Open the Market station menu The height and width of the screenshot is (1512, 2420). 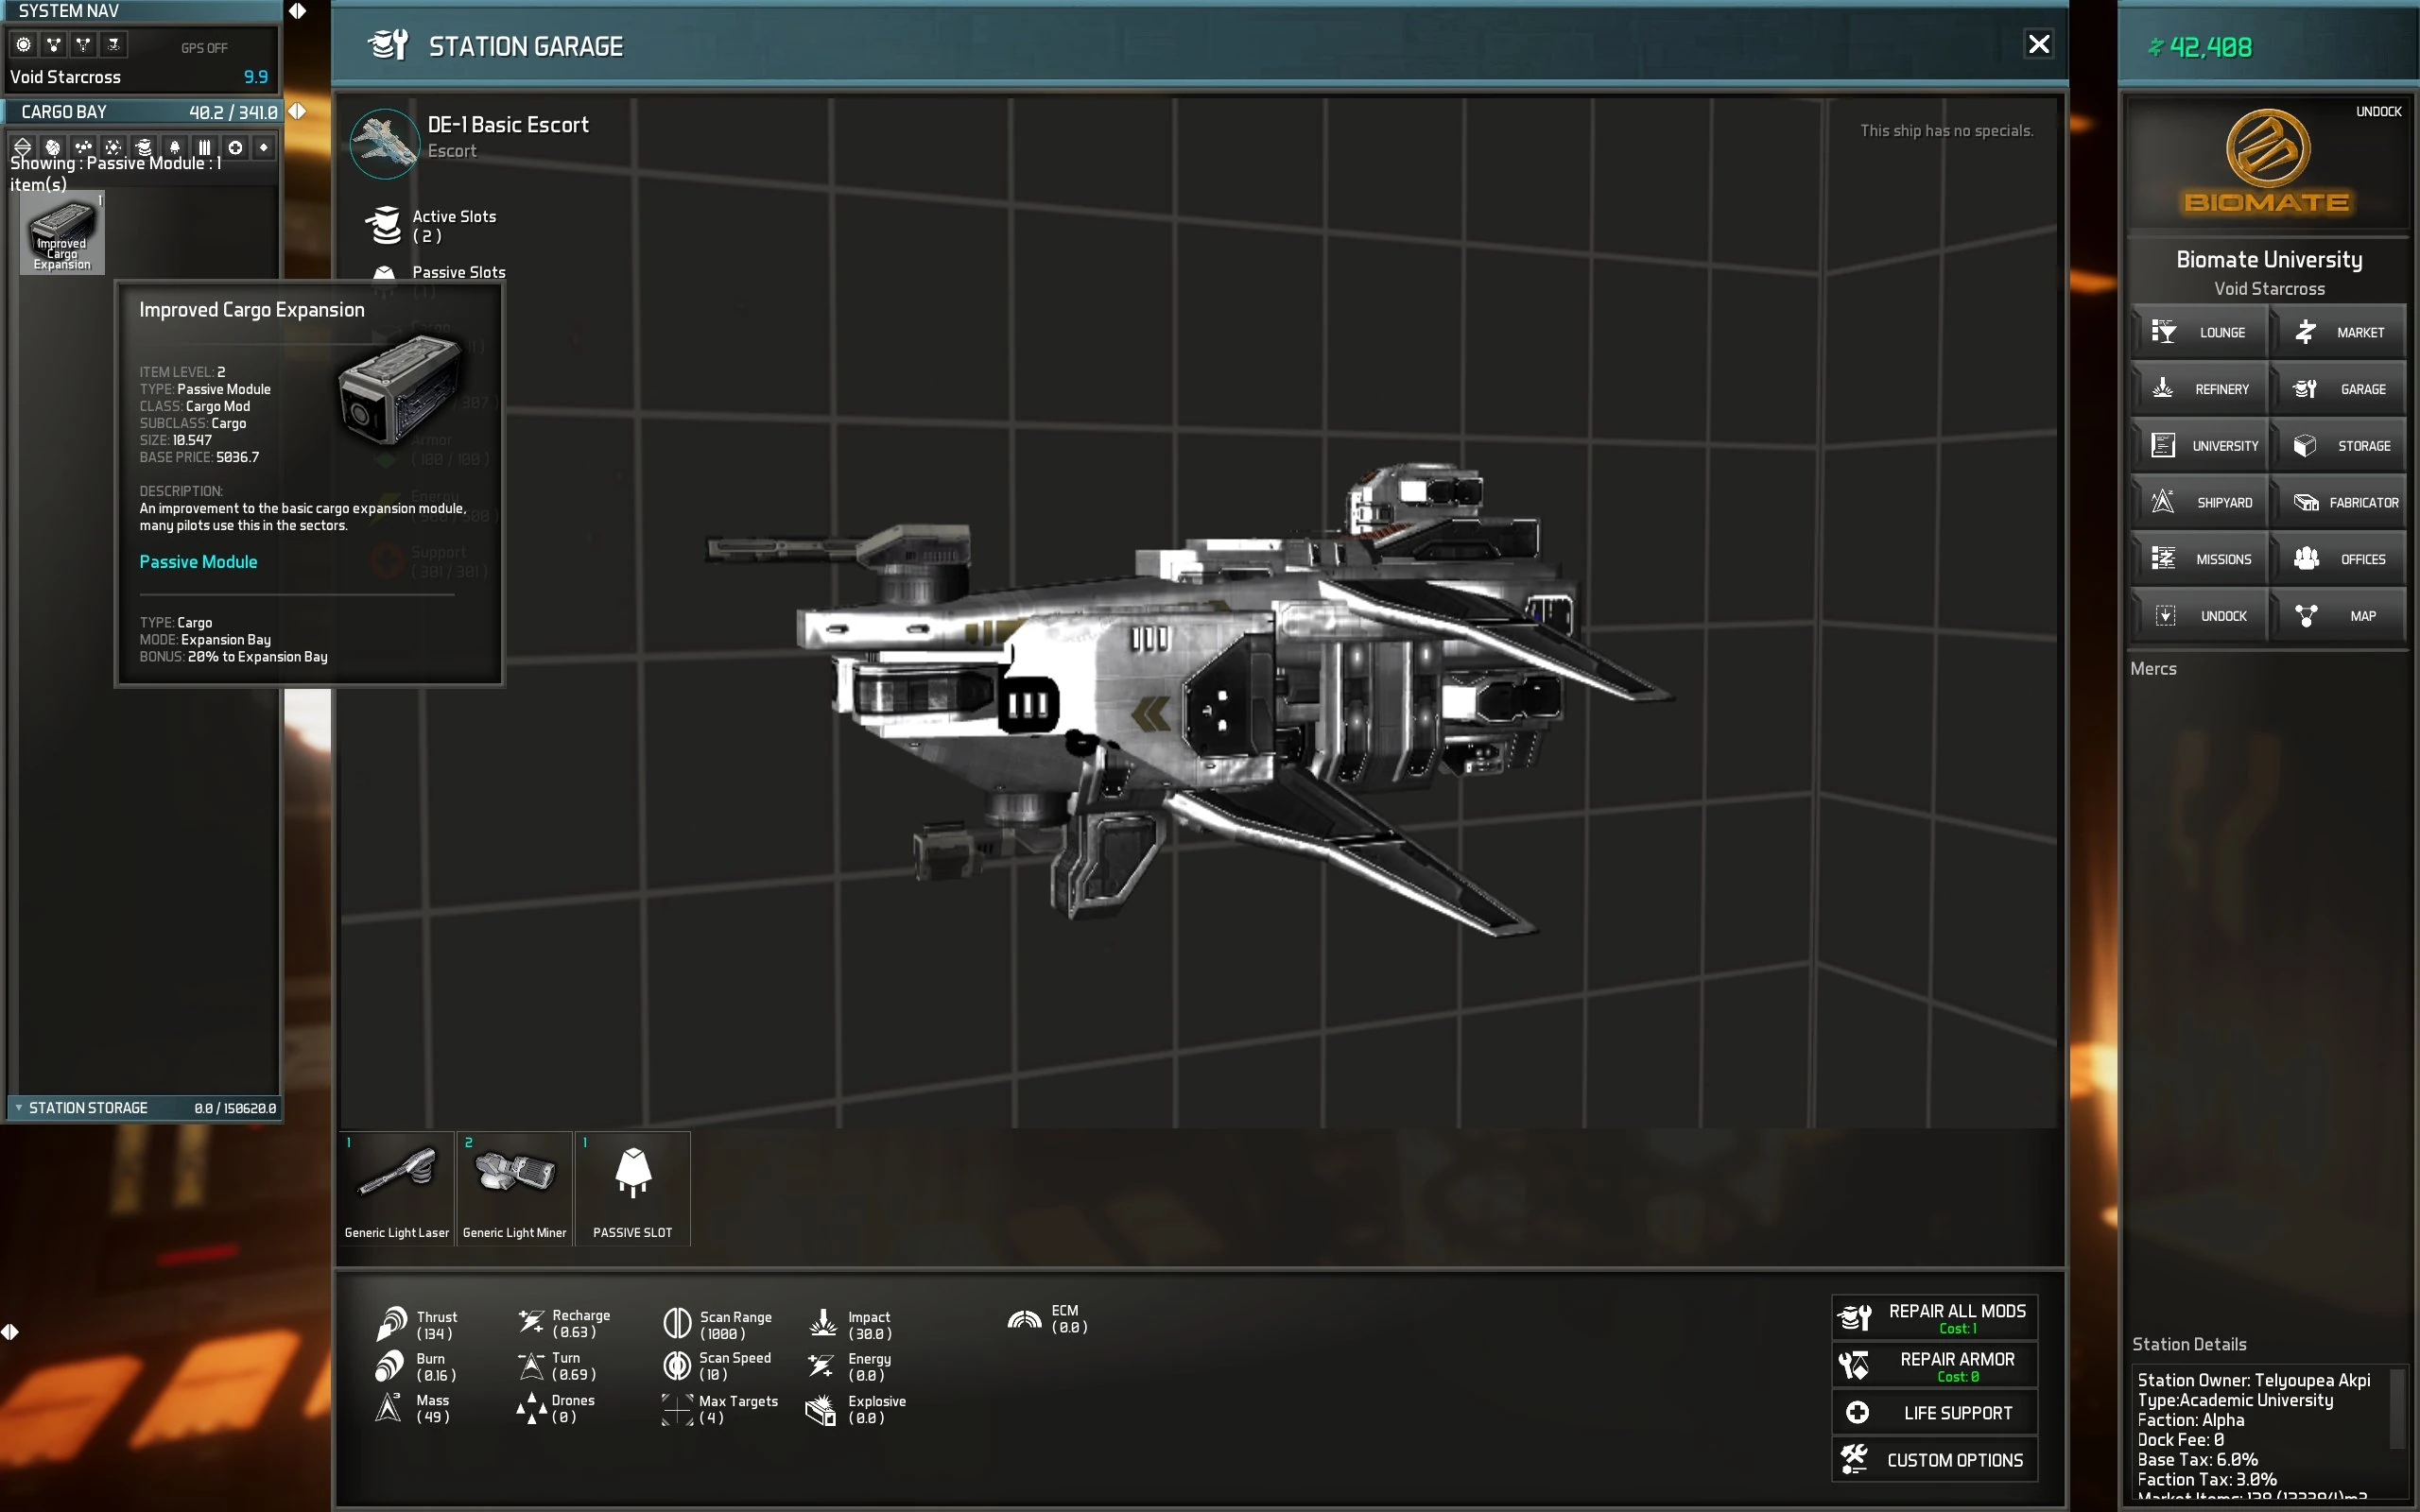click(2338, 332)
